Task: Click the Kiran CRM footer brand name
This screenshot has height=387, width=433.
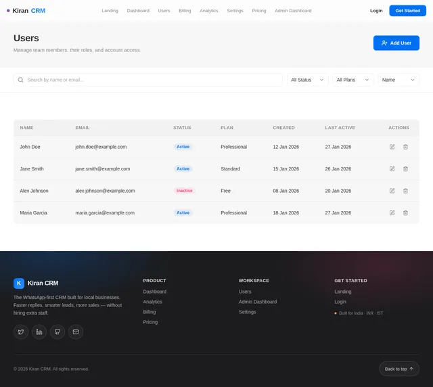Action: [43, 283]
